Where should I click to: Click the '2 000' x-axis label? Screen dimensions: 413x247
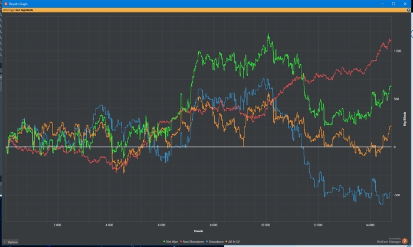click(x=57, y=225)
